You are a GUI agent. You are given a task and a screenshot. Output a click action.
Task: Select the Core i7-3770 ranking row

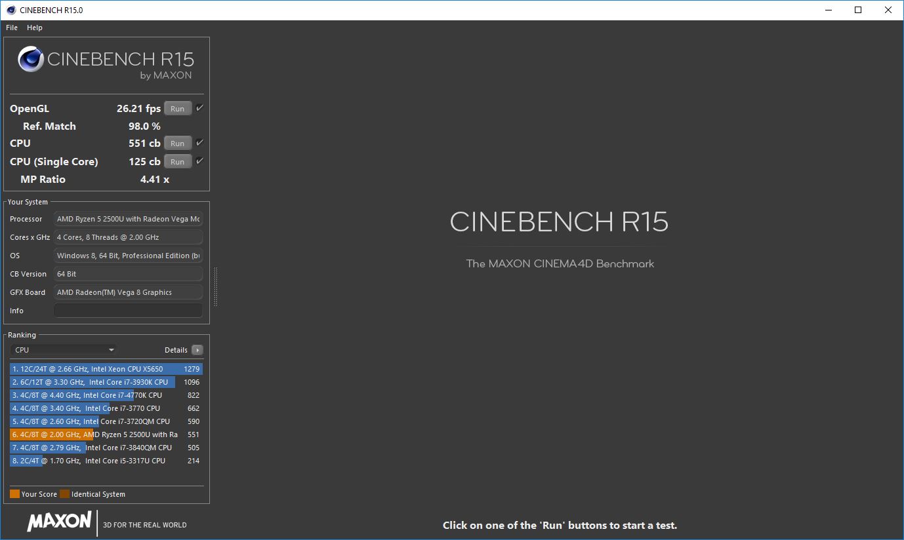[106, 408]
